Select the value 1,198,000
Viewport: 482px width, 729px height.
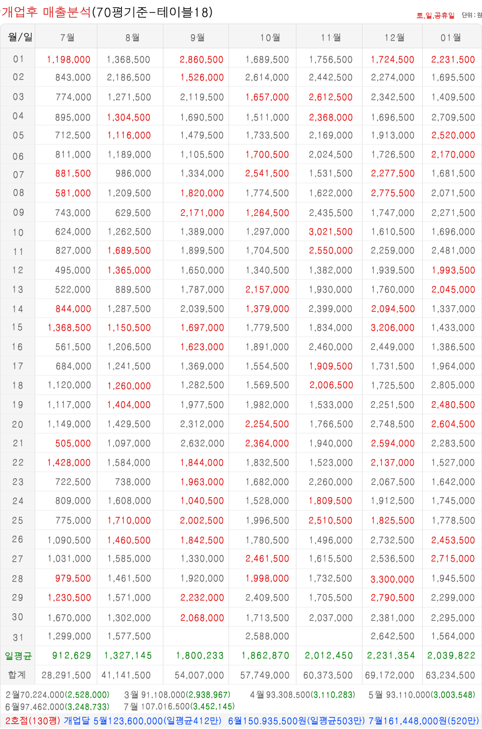click(68, 60)
